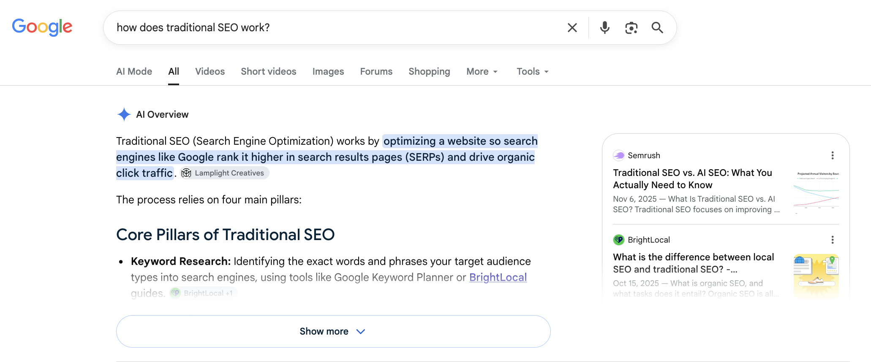Clear the search query with the X icon
This screenshot has height=362, width=871.
pos(572,28)
